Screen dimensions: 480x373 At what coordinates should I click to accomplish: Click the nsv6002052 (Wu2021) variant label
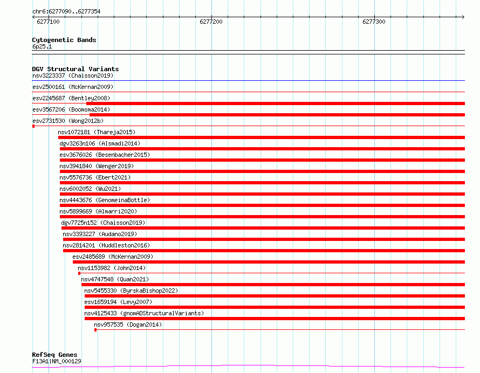pos(90,189)
